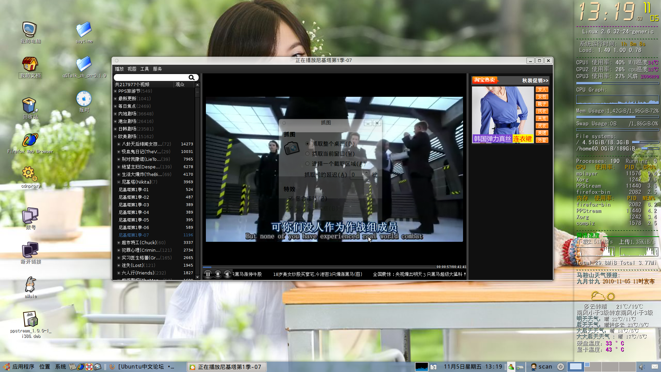Viewport: 661px width, 372px height.
Task: Select the 拨号 dial-up icon
Action: pyautogui.click(x=30, y=218)
